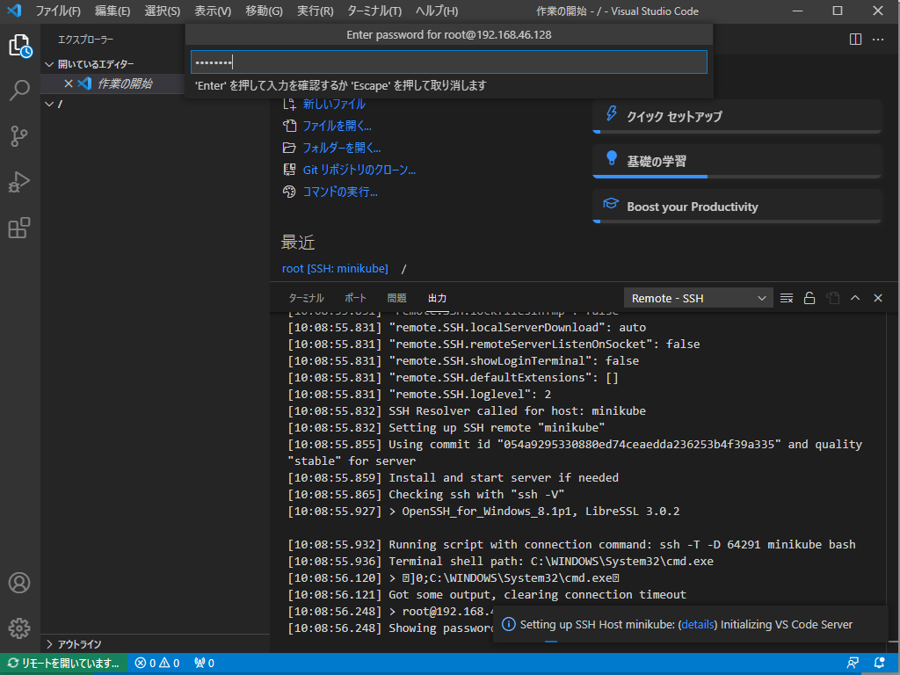Click the split editor layout icon
Screen dimensions: 900x675
pyautogui.click(x=855, y=40)
